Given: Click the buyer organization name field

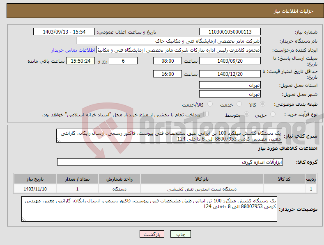Looking at the screenshot, I should 168,41.
